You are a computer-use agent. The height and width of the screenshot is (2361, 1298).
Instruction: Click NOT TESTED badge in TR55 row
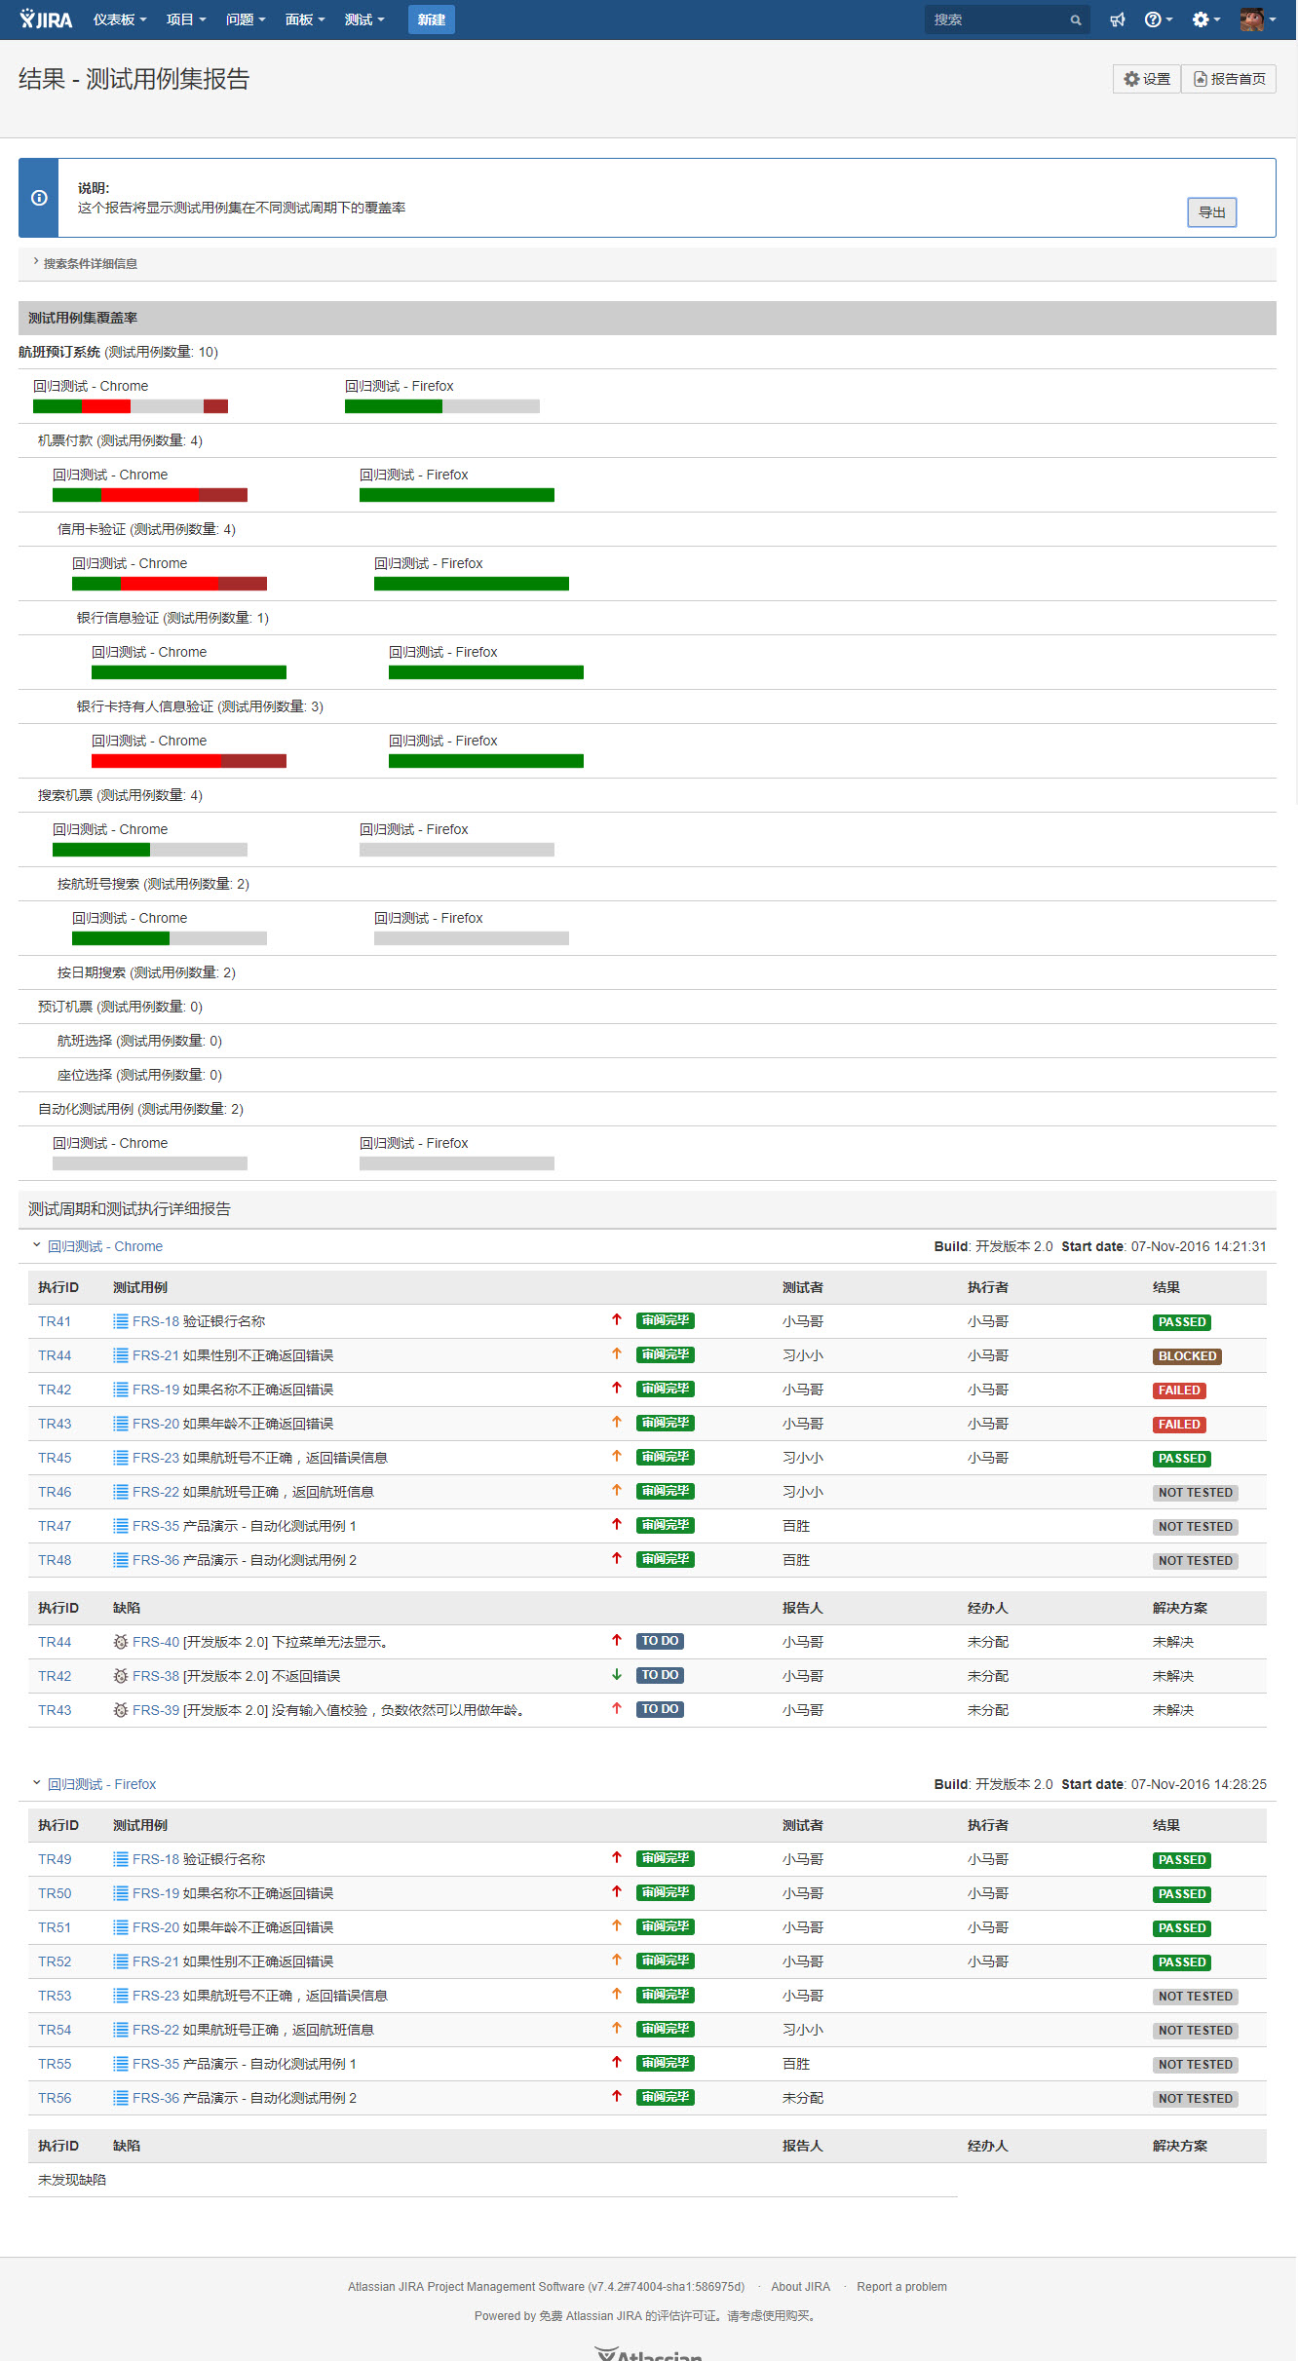[1196, 2065]
